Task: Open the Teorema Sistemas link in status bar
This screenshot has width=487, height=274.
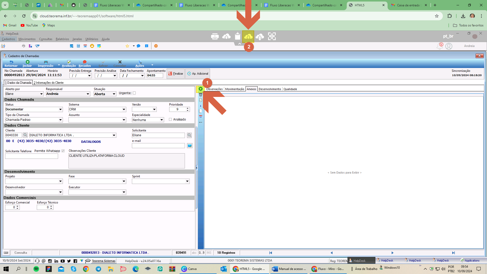Action: click(x=103, y=261)
